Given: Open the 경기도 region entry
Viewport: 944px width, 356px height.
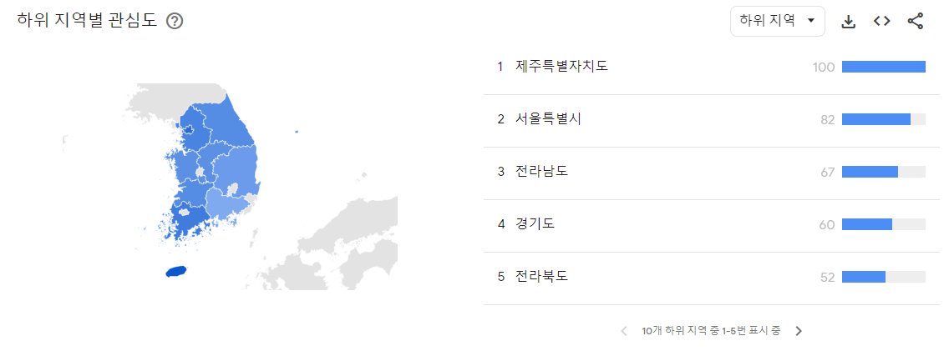Looking at the screenshot, I should pyautogui.click(x=711, y=225).
